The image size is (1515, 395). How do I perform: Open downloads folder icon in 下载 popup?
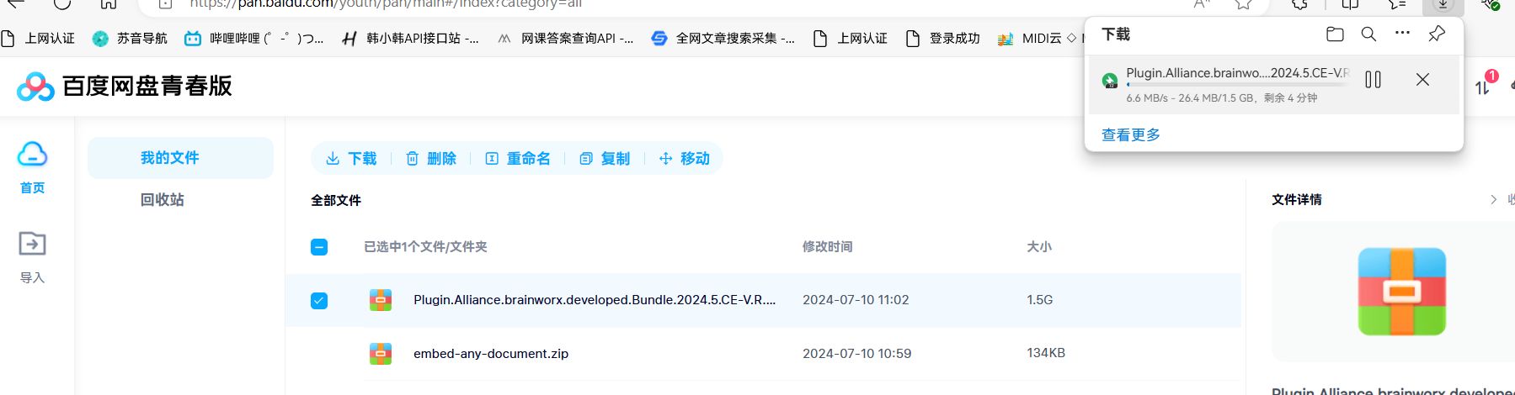1335,34
